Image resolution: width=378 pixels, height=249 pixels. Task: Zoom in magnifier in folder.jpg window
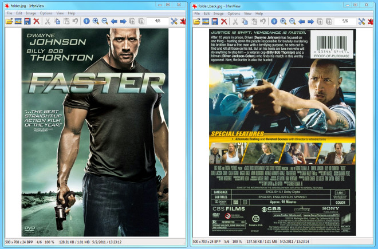click(x=96, y=21)
